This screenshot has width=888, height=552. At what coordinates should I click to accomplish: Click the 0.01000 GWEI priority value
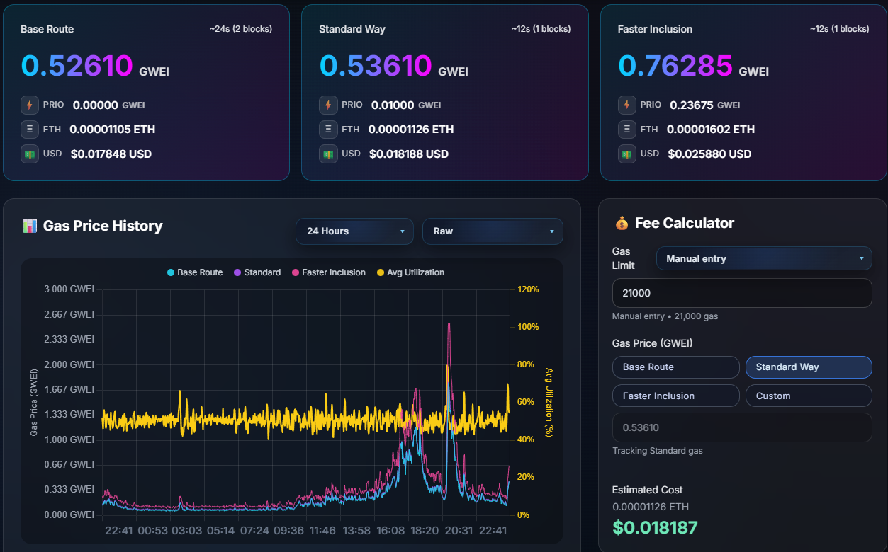click(406, 105)
